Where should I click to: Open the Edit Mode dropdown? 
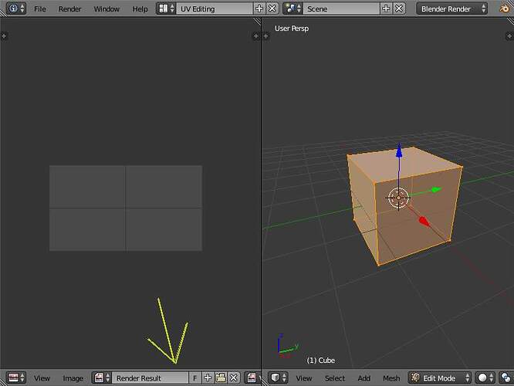pos(440,378)
